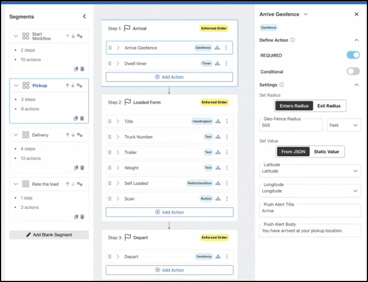Enable the Conditional toggle
368x282 pixels.
(x=352, y=71)
